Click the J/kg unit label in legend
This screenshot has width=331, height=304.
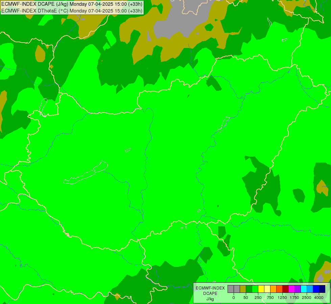click(x=210, y=299)
